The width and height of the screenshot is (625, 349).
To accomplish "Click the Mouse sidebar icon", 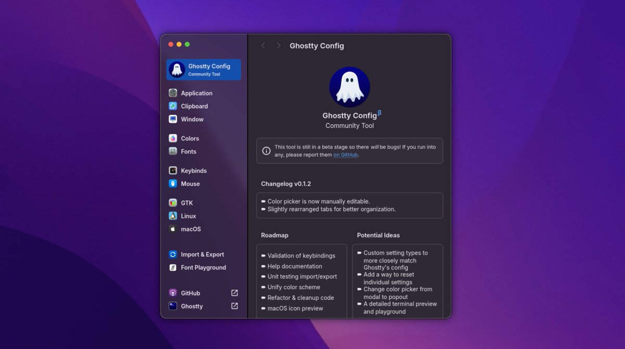I will click(173, 184).
